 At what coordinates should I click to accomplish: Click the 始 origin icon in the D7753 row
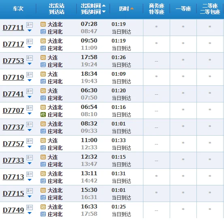click(x=43, y=57)
